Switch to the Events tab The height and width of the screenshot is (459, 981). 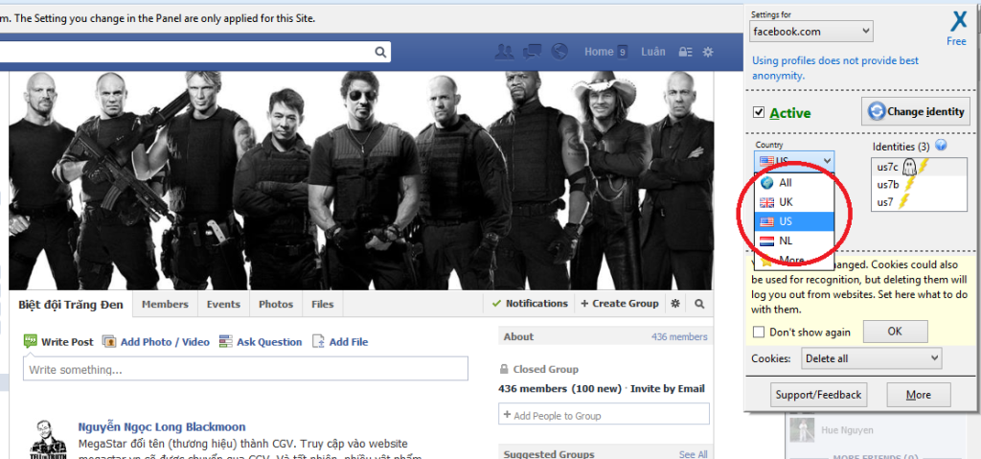click(x=223, y=305)
